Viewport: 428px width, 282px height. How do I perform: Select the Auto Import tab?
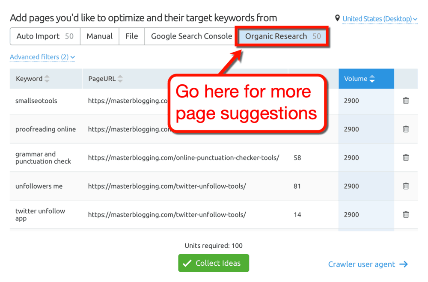pyautogui.click(x=45, y=36)
